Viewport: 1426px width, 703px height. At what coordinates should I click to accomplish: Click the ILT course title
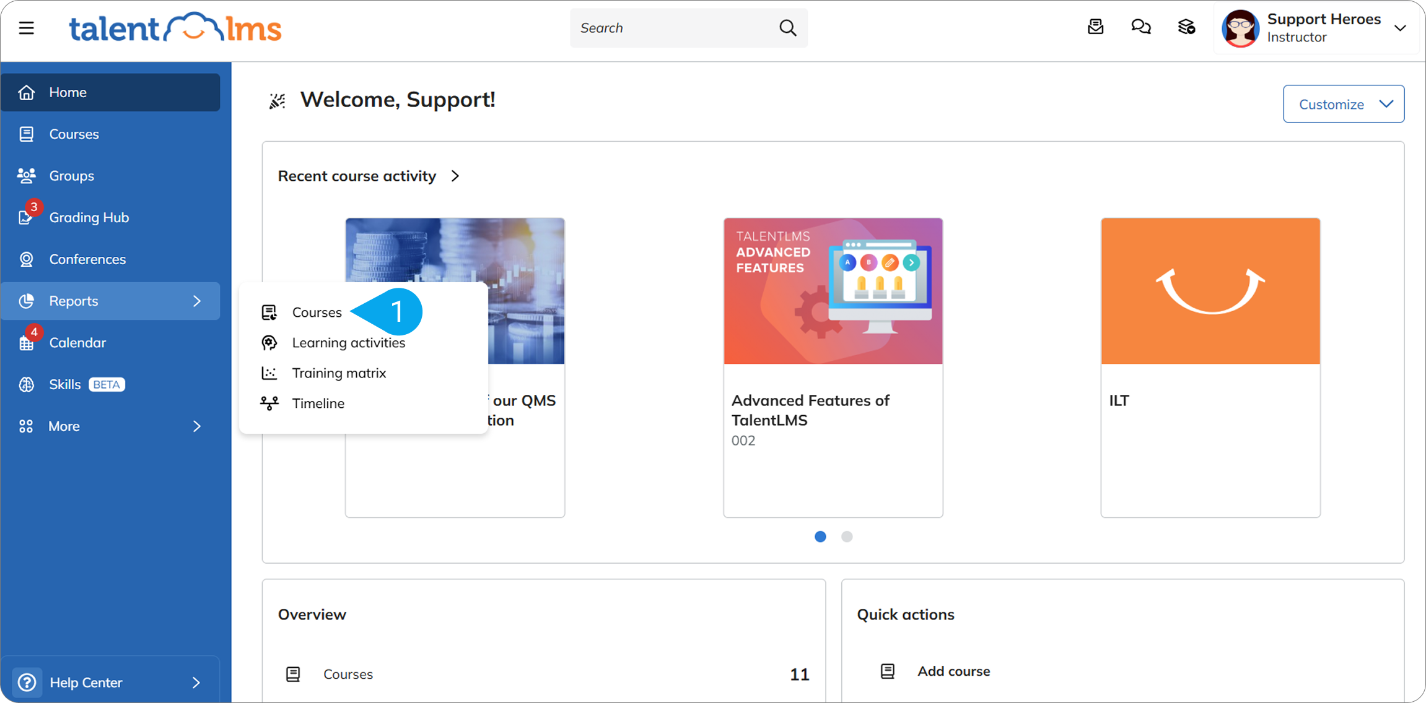(1119, 400)
